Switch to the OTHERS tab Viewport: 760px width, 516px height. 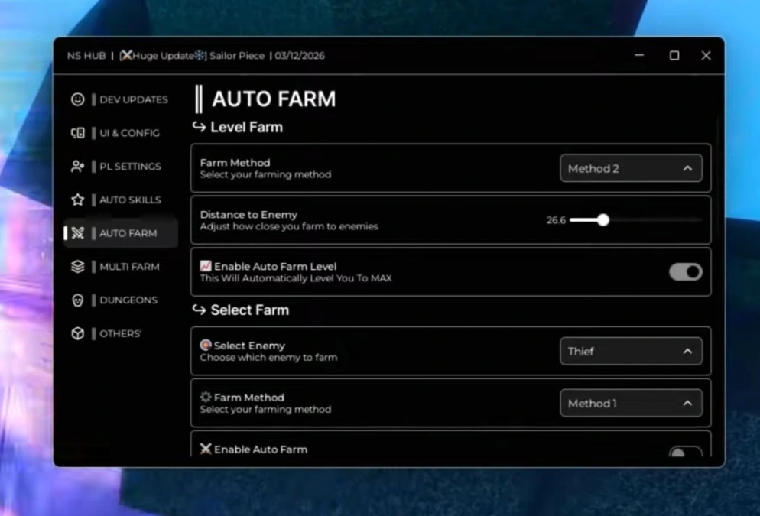(x=121, y=333)
